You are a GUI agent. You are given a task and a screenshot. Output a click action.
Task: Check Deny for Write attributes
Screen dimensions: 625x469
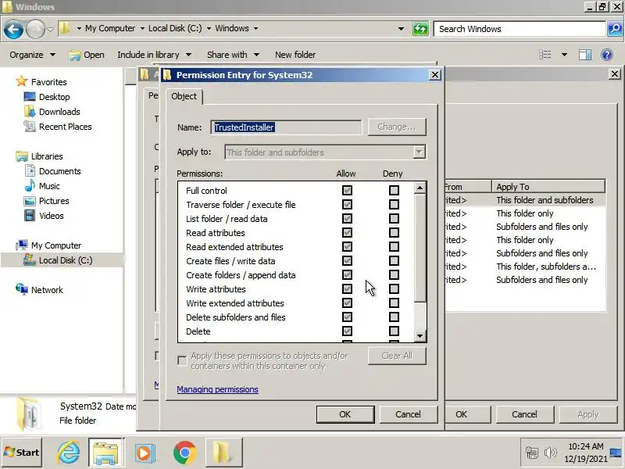(394, 288)
